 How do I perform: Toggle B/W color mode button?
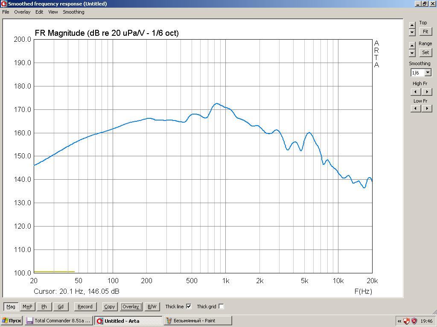(152, 307)
